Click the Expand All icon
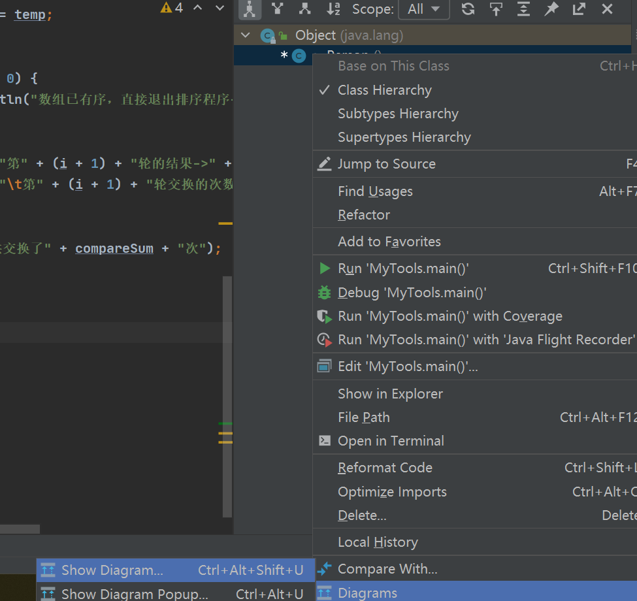The width and height of the screenshot is (637, 601). [524, 9]
